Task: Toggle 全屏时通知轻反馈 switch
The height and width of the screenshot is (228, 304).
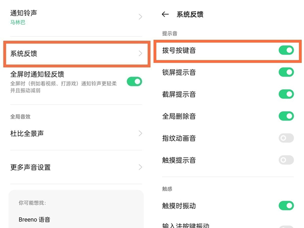Action: point(134,82)
